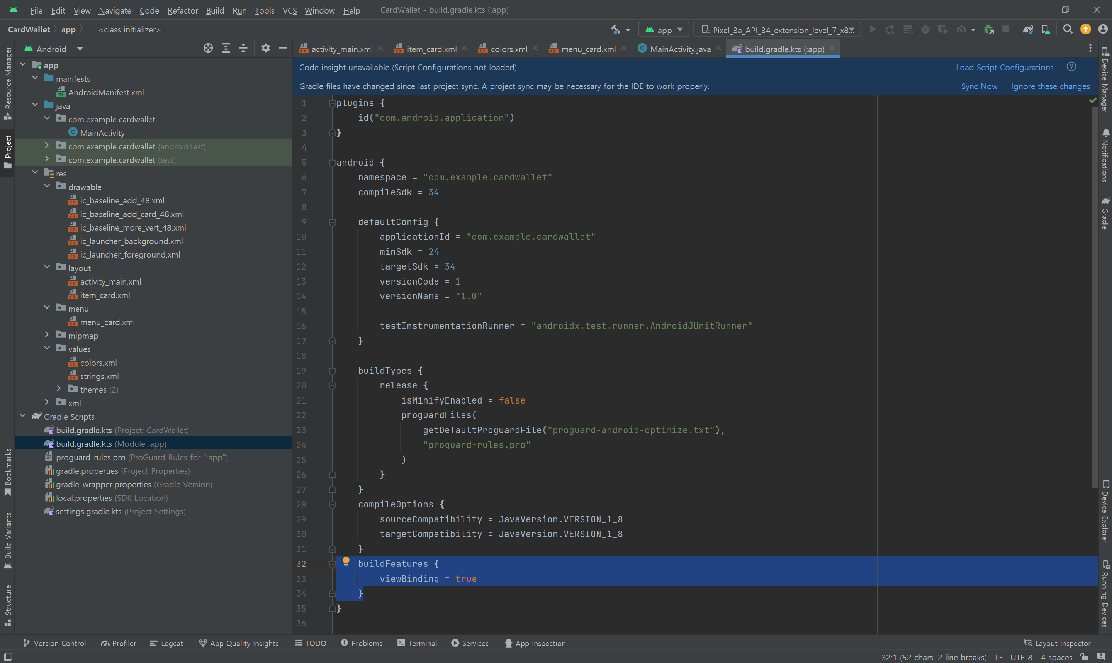
Task: Click Sync Project with Gradle Files elephant icon
Action: click(x=1028, y=29)
